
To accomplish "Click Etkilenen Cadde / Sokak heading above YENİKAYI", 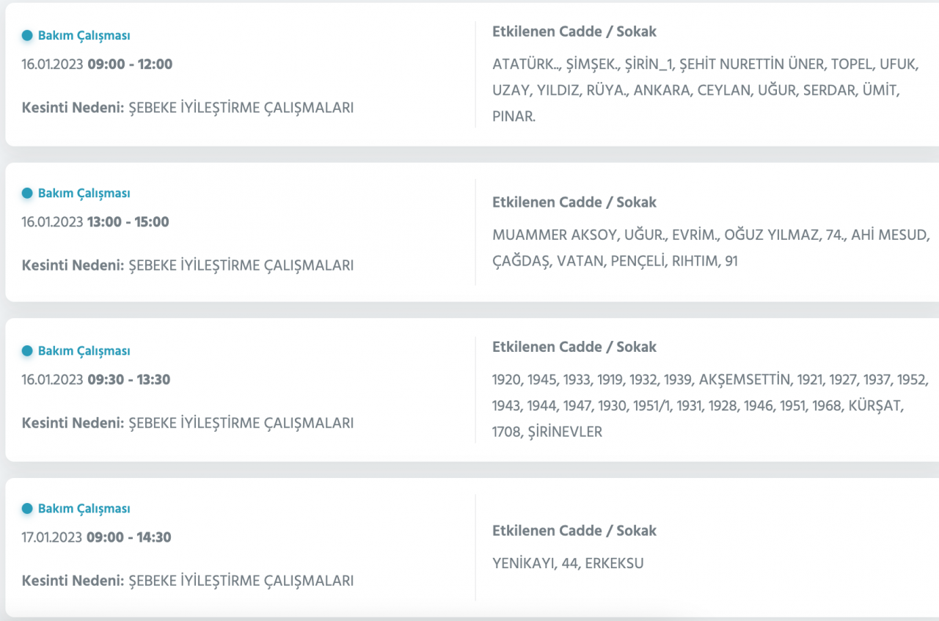I will tap(574, 530).
